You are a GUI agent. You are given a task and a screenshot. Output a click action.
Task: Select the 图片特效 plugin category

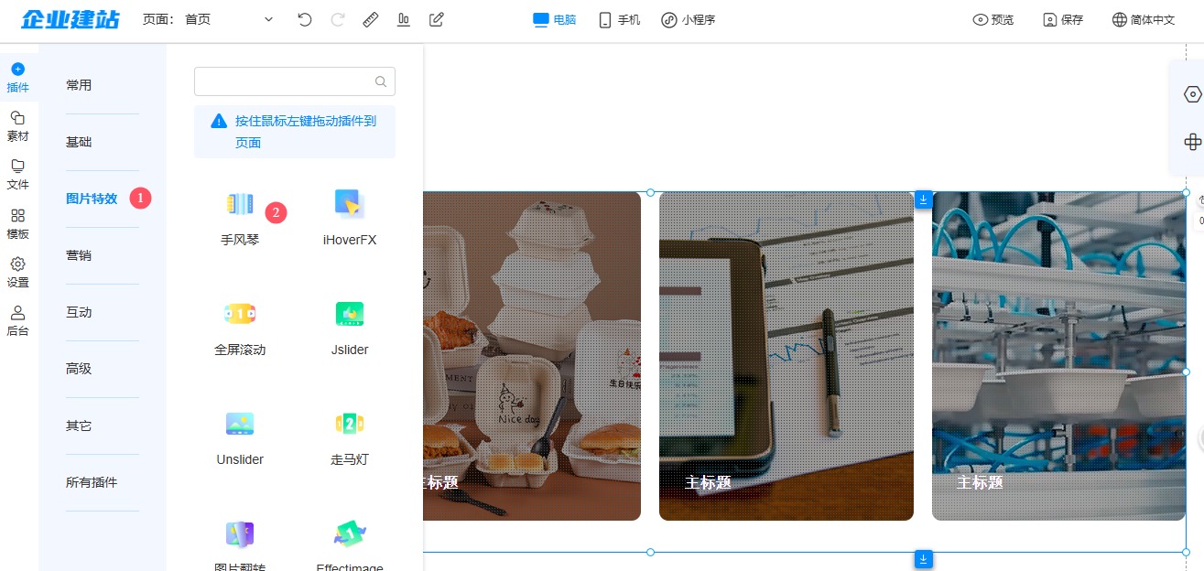point(92,199)
